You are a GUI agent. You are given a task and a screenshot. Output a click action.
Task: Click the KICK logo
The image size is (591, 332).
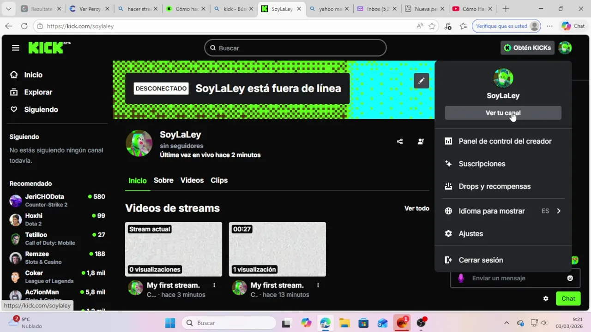click(49, 47)
